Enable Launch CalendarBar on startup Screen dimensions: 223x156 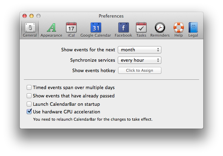29,104
